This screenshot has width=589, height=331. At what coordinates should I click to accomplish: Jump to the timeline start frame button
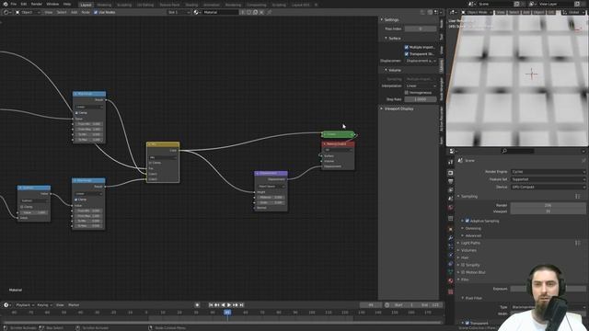point(211,305)
